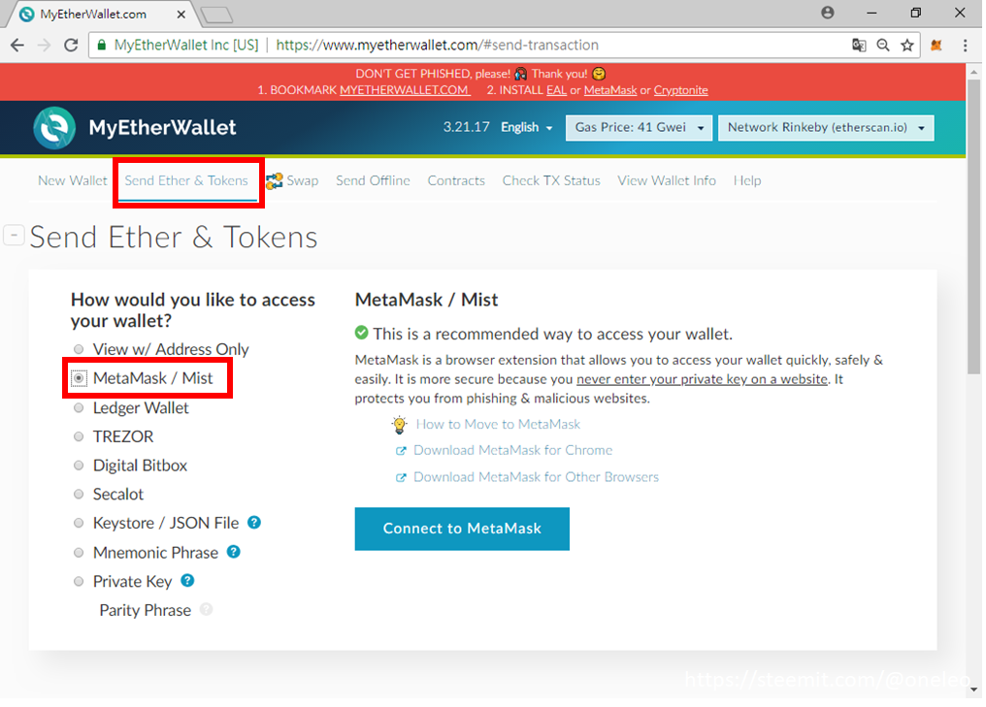Click the help icon next to Keystore / JSON File
This screenshot has height=707, width=986.
pos(254,522)
